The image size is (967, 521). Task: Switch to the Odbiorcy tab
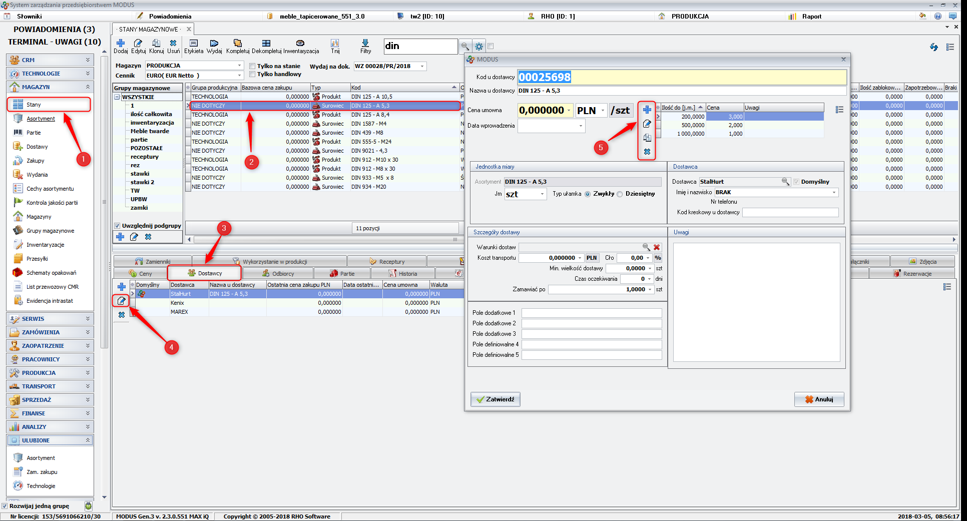(x=278, y=274)
